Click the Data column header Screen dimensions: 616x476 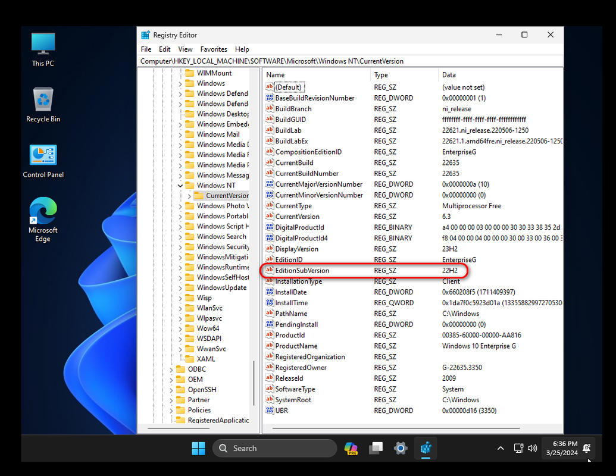tap(500, 74)
